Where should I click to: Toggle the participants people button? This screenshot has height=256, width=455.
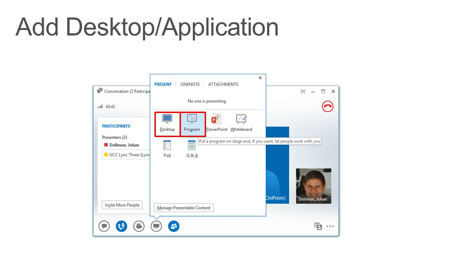pos(174,226)
